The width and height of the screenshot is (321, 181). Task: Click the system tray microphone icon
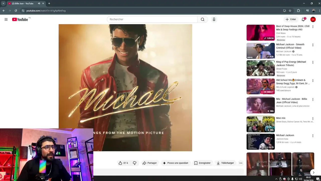tap(292, 179)
